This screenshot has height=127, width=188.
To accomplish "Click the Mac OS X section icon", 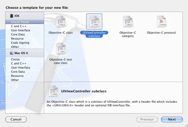I will [x=12, y=53].
